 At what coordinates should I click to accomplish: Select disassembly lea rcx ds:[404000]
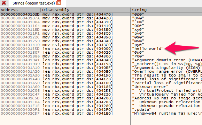pyautogui.click(x=78, y=49)
